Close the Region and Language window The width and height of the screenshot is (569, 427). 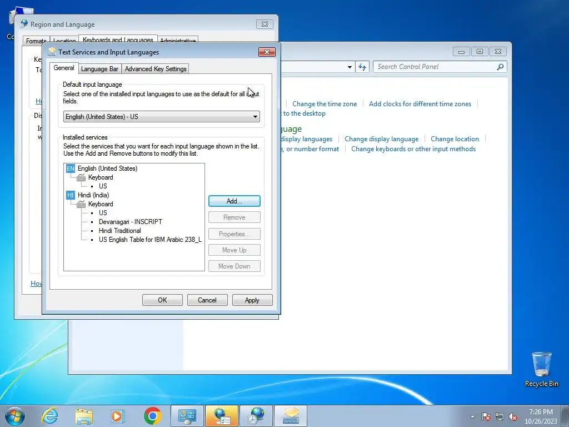[264, 24]
